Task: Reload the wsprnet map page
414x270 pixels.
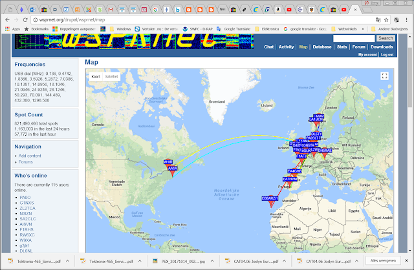Action: click(25, 20)
